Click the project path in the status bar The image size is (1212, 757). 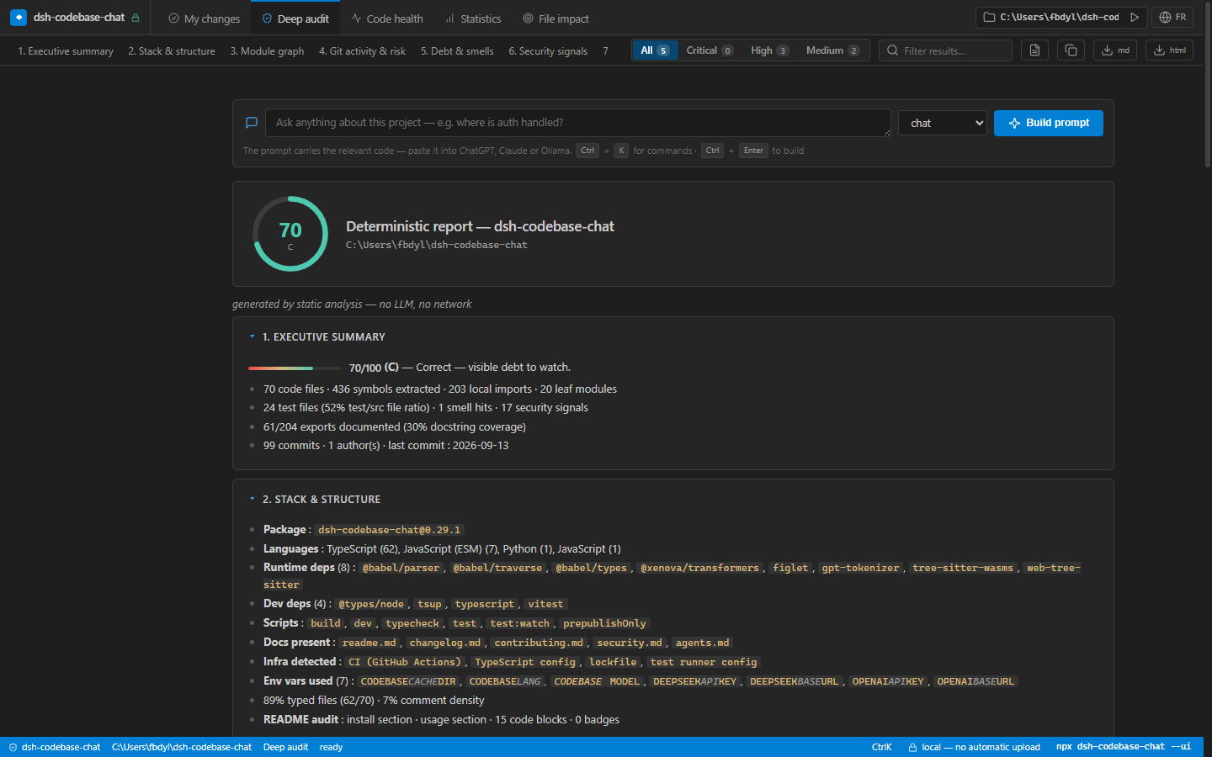[182, 747]
